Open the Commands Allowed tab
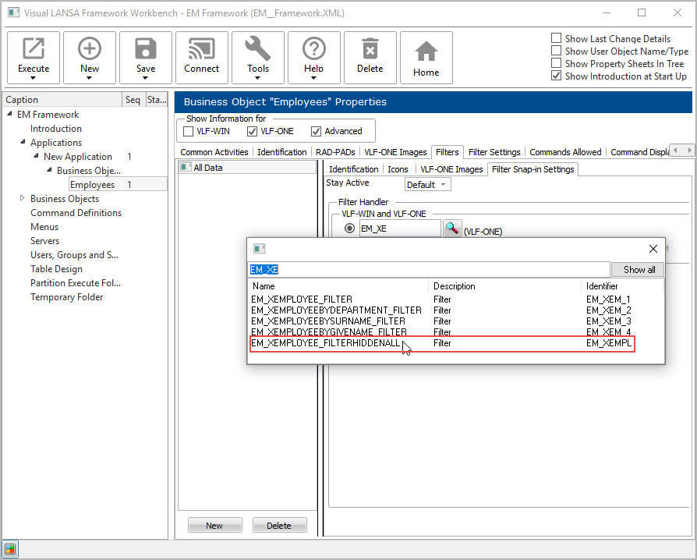The image size is (697, 560). (565, 152)
